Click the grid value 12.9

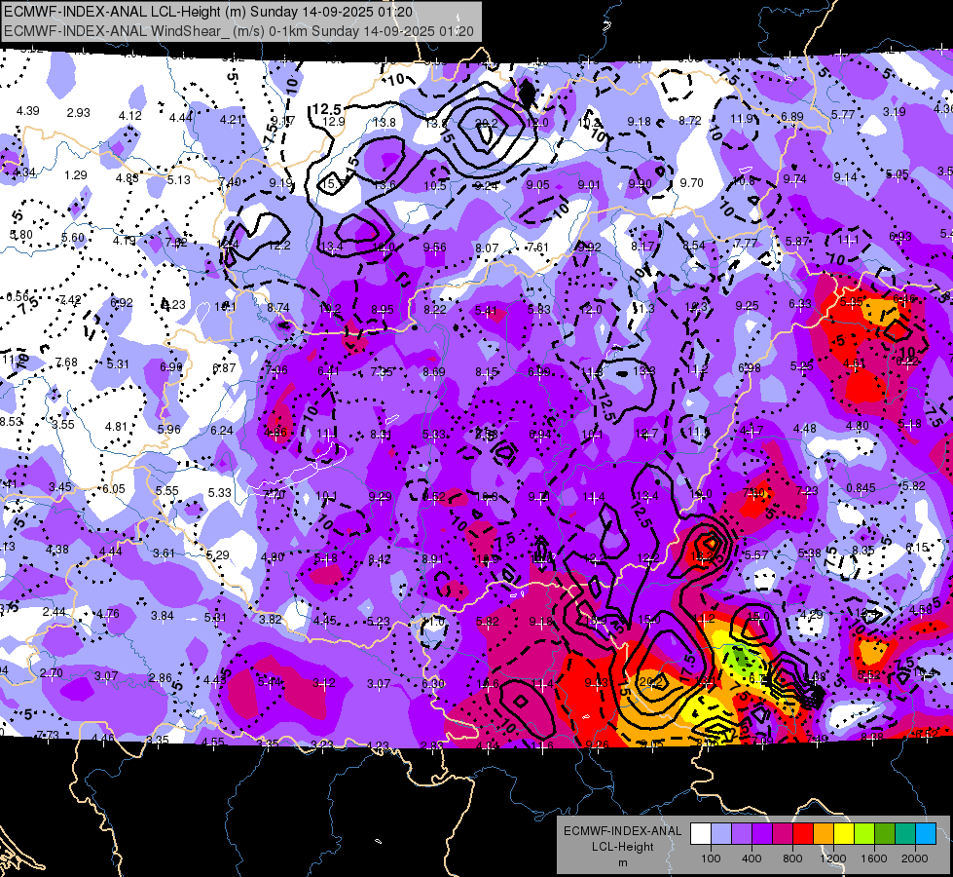point(333,121)
